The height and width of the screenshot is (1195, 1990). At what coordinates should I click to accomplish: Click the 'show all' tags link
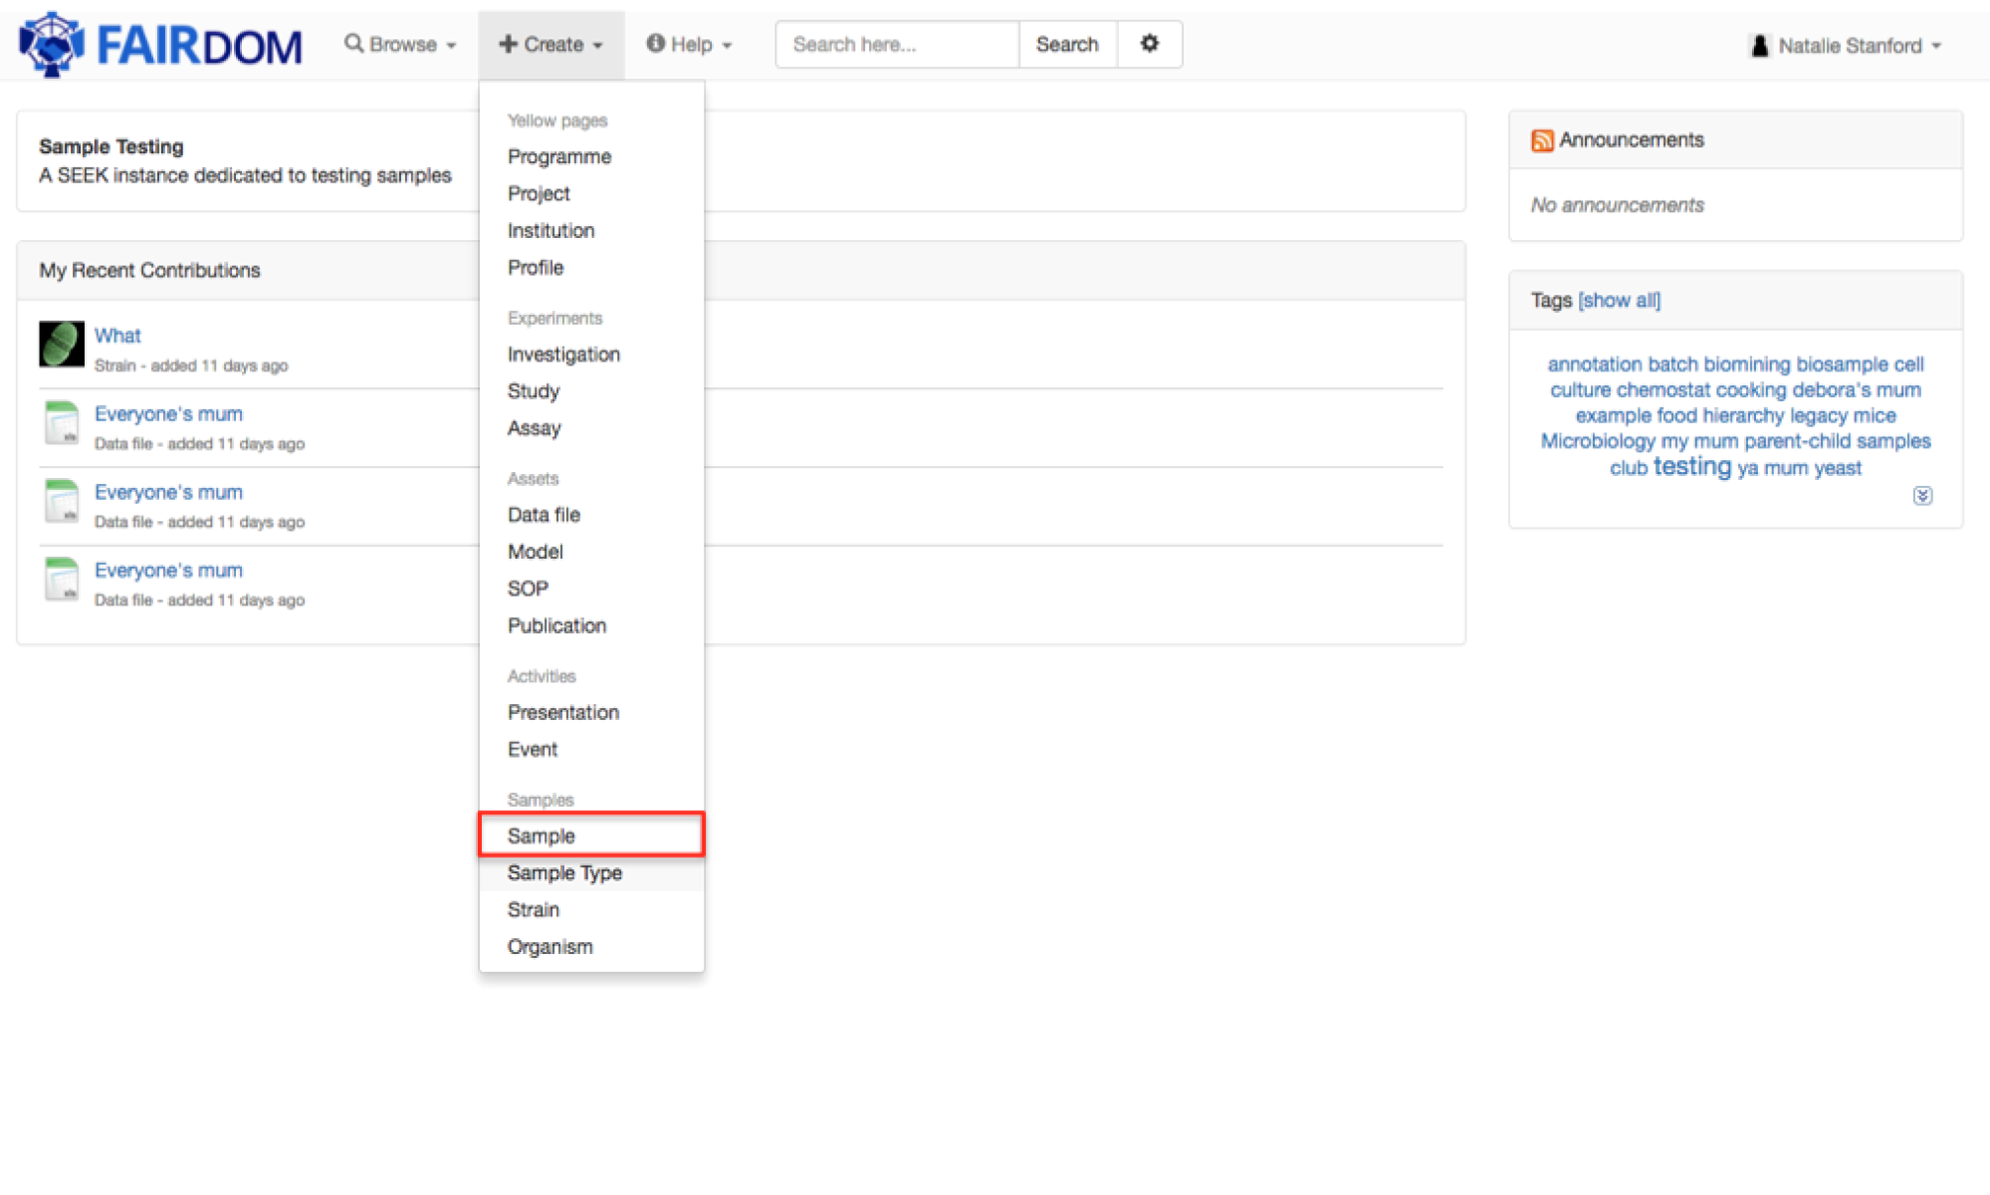1620,300
